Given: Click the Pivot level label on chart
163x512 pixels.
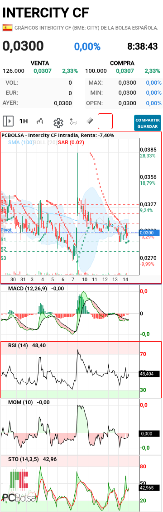Looking at the screenshot, I should click(6, 230).
